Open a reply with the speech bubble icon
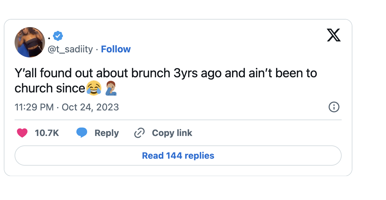This screenshot has width=386, height=200. (82, 133)
